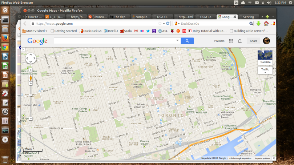The image size is (294, 165).
Task: Click Edit in Google Map Maker link
Action: pos(240,158)
